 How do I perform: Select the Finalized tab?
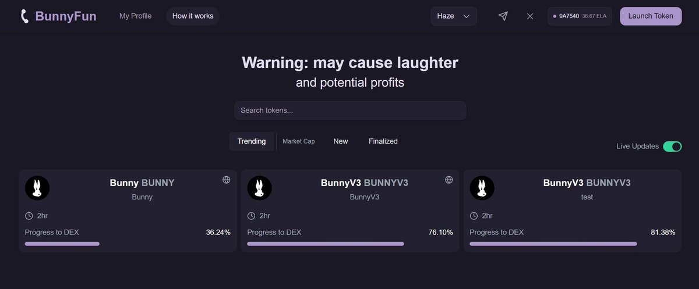(383, 141)
